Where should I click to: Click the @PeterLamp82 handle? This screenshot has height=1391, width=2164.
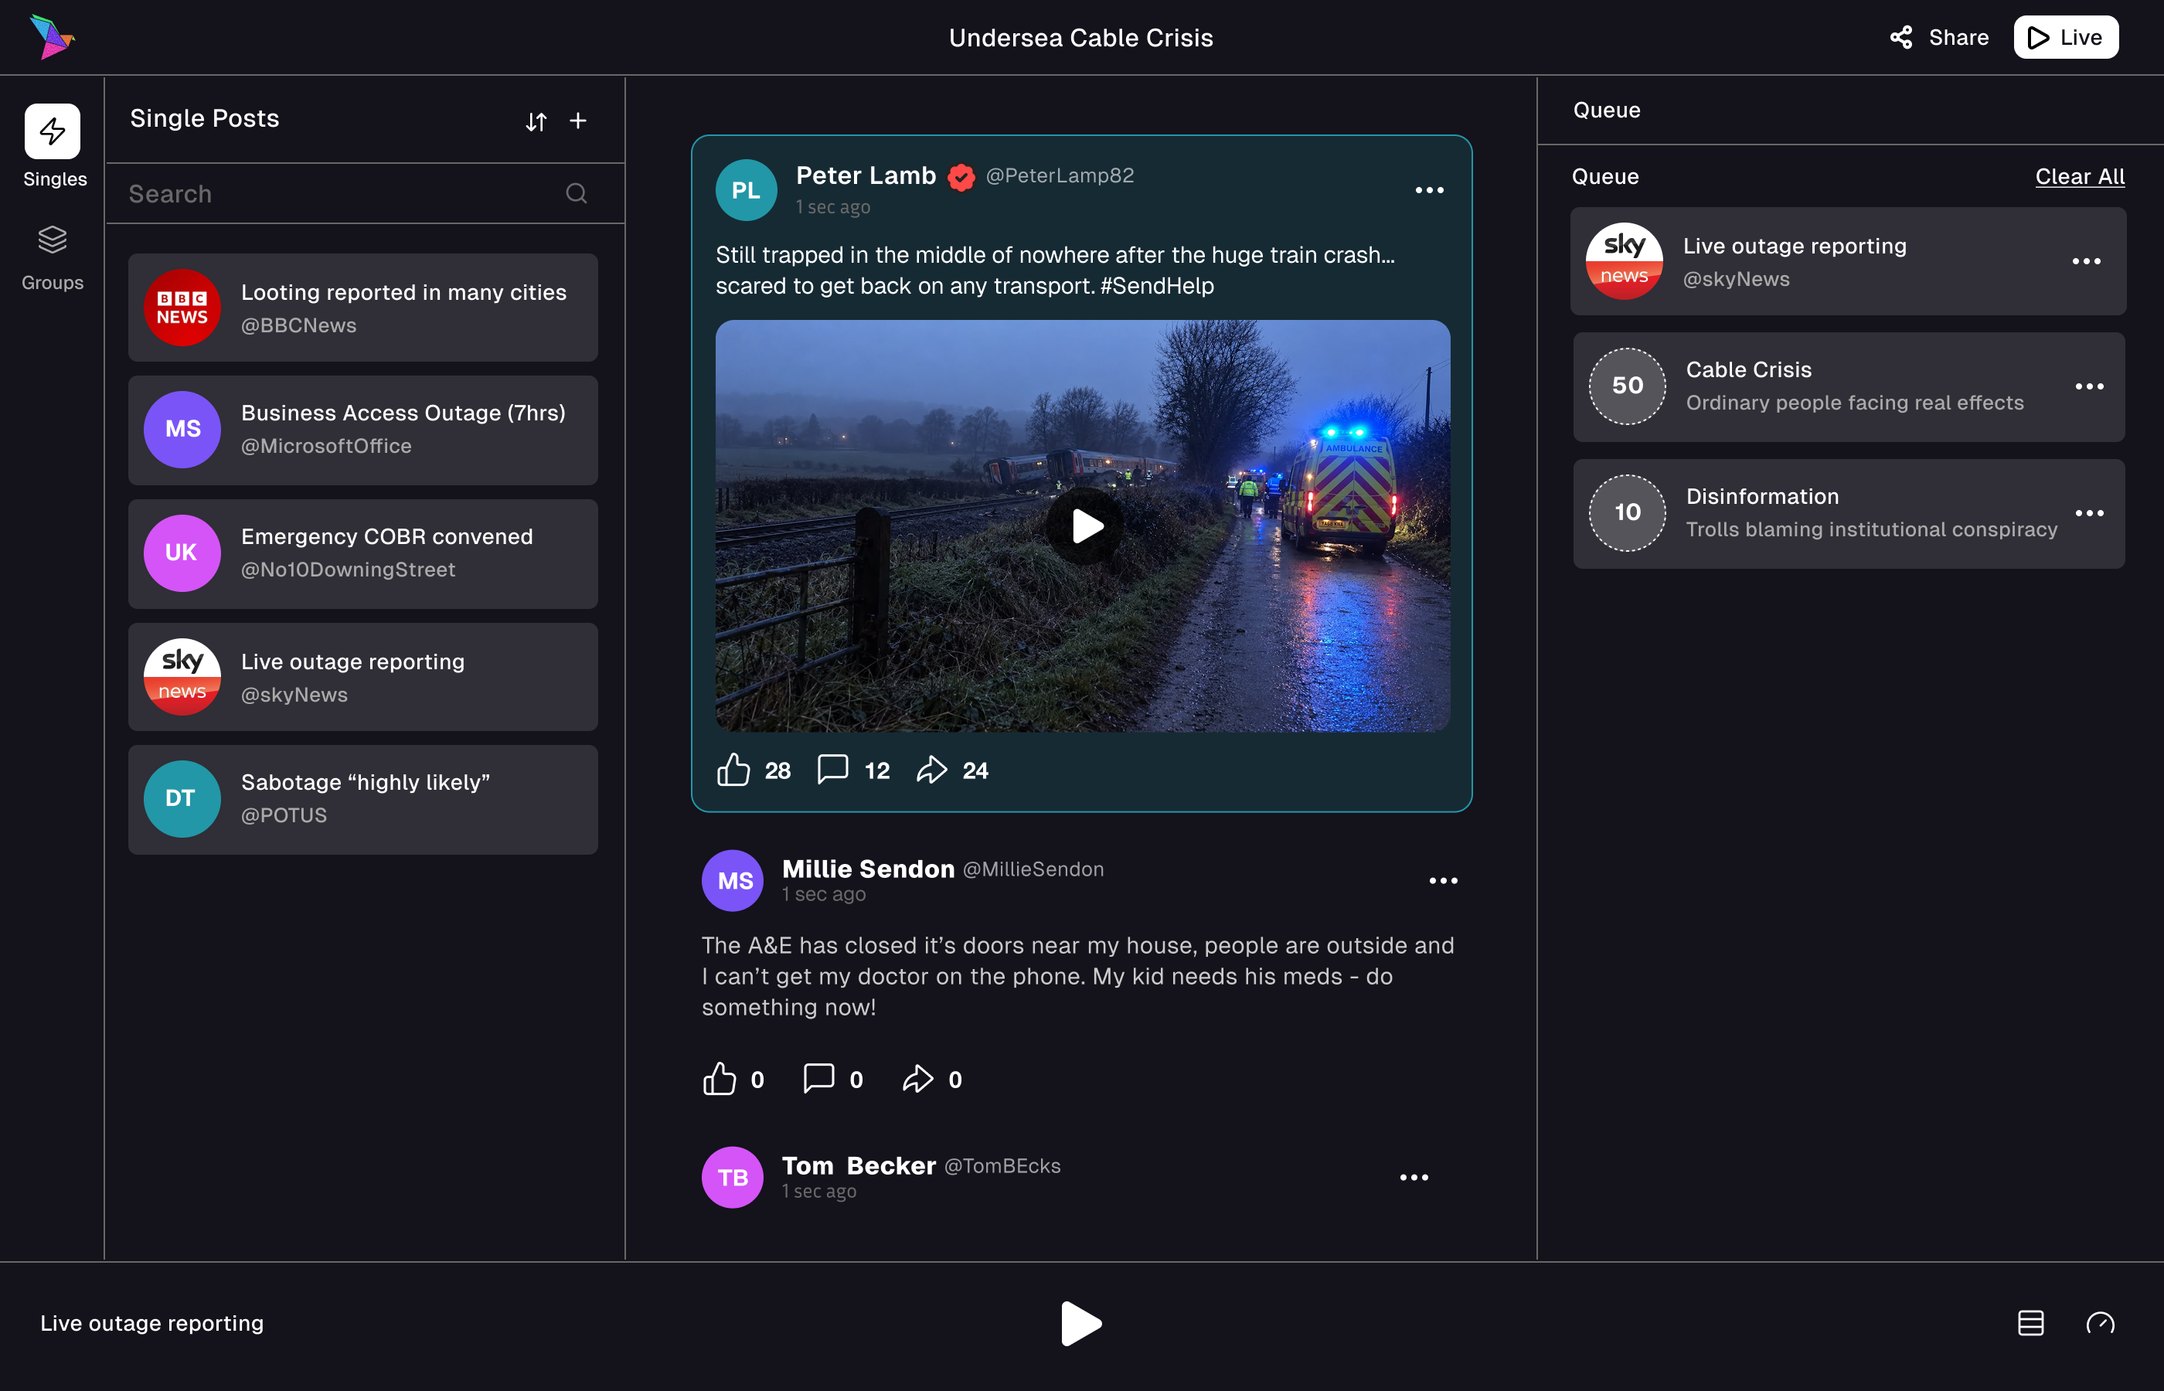click(x=1060, y=175)
